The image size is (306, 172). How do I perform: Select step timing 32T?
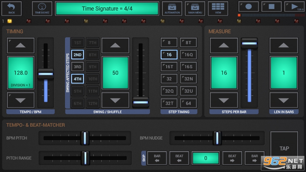coord(169,103)
